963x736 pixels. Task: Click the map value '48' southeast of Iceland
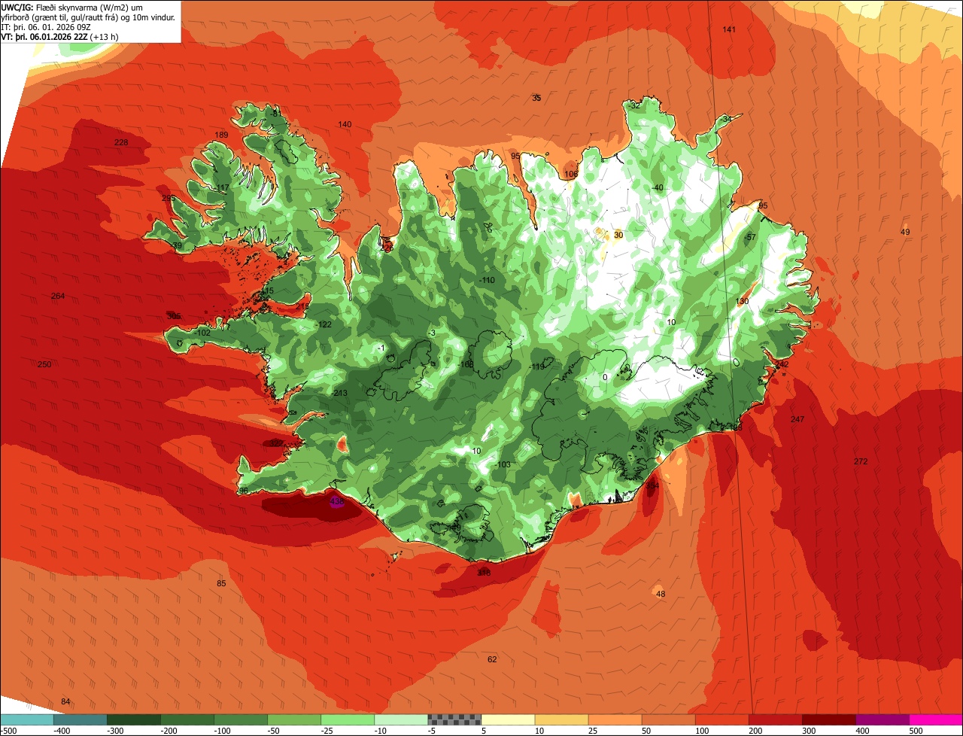pos(661,594)
